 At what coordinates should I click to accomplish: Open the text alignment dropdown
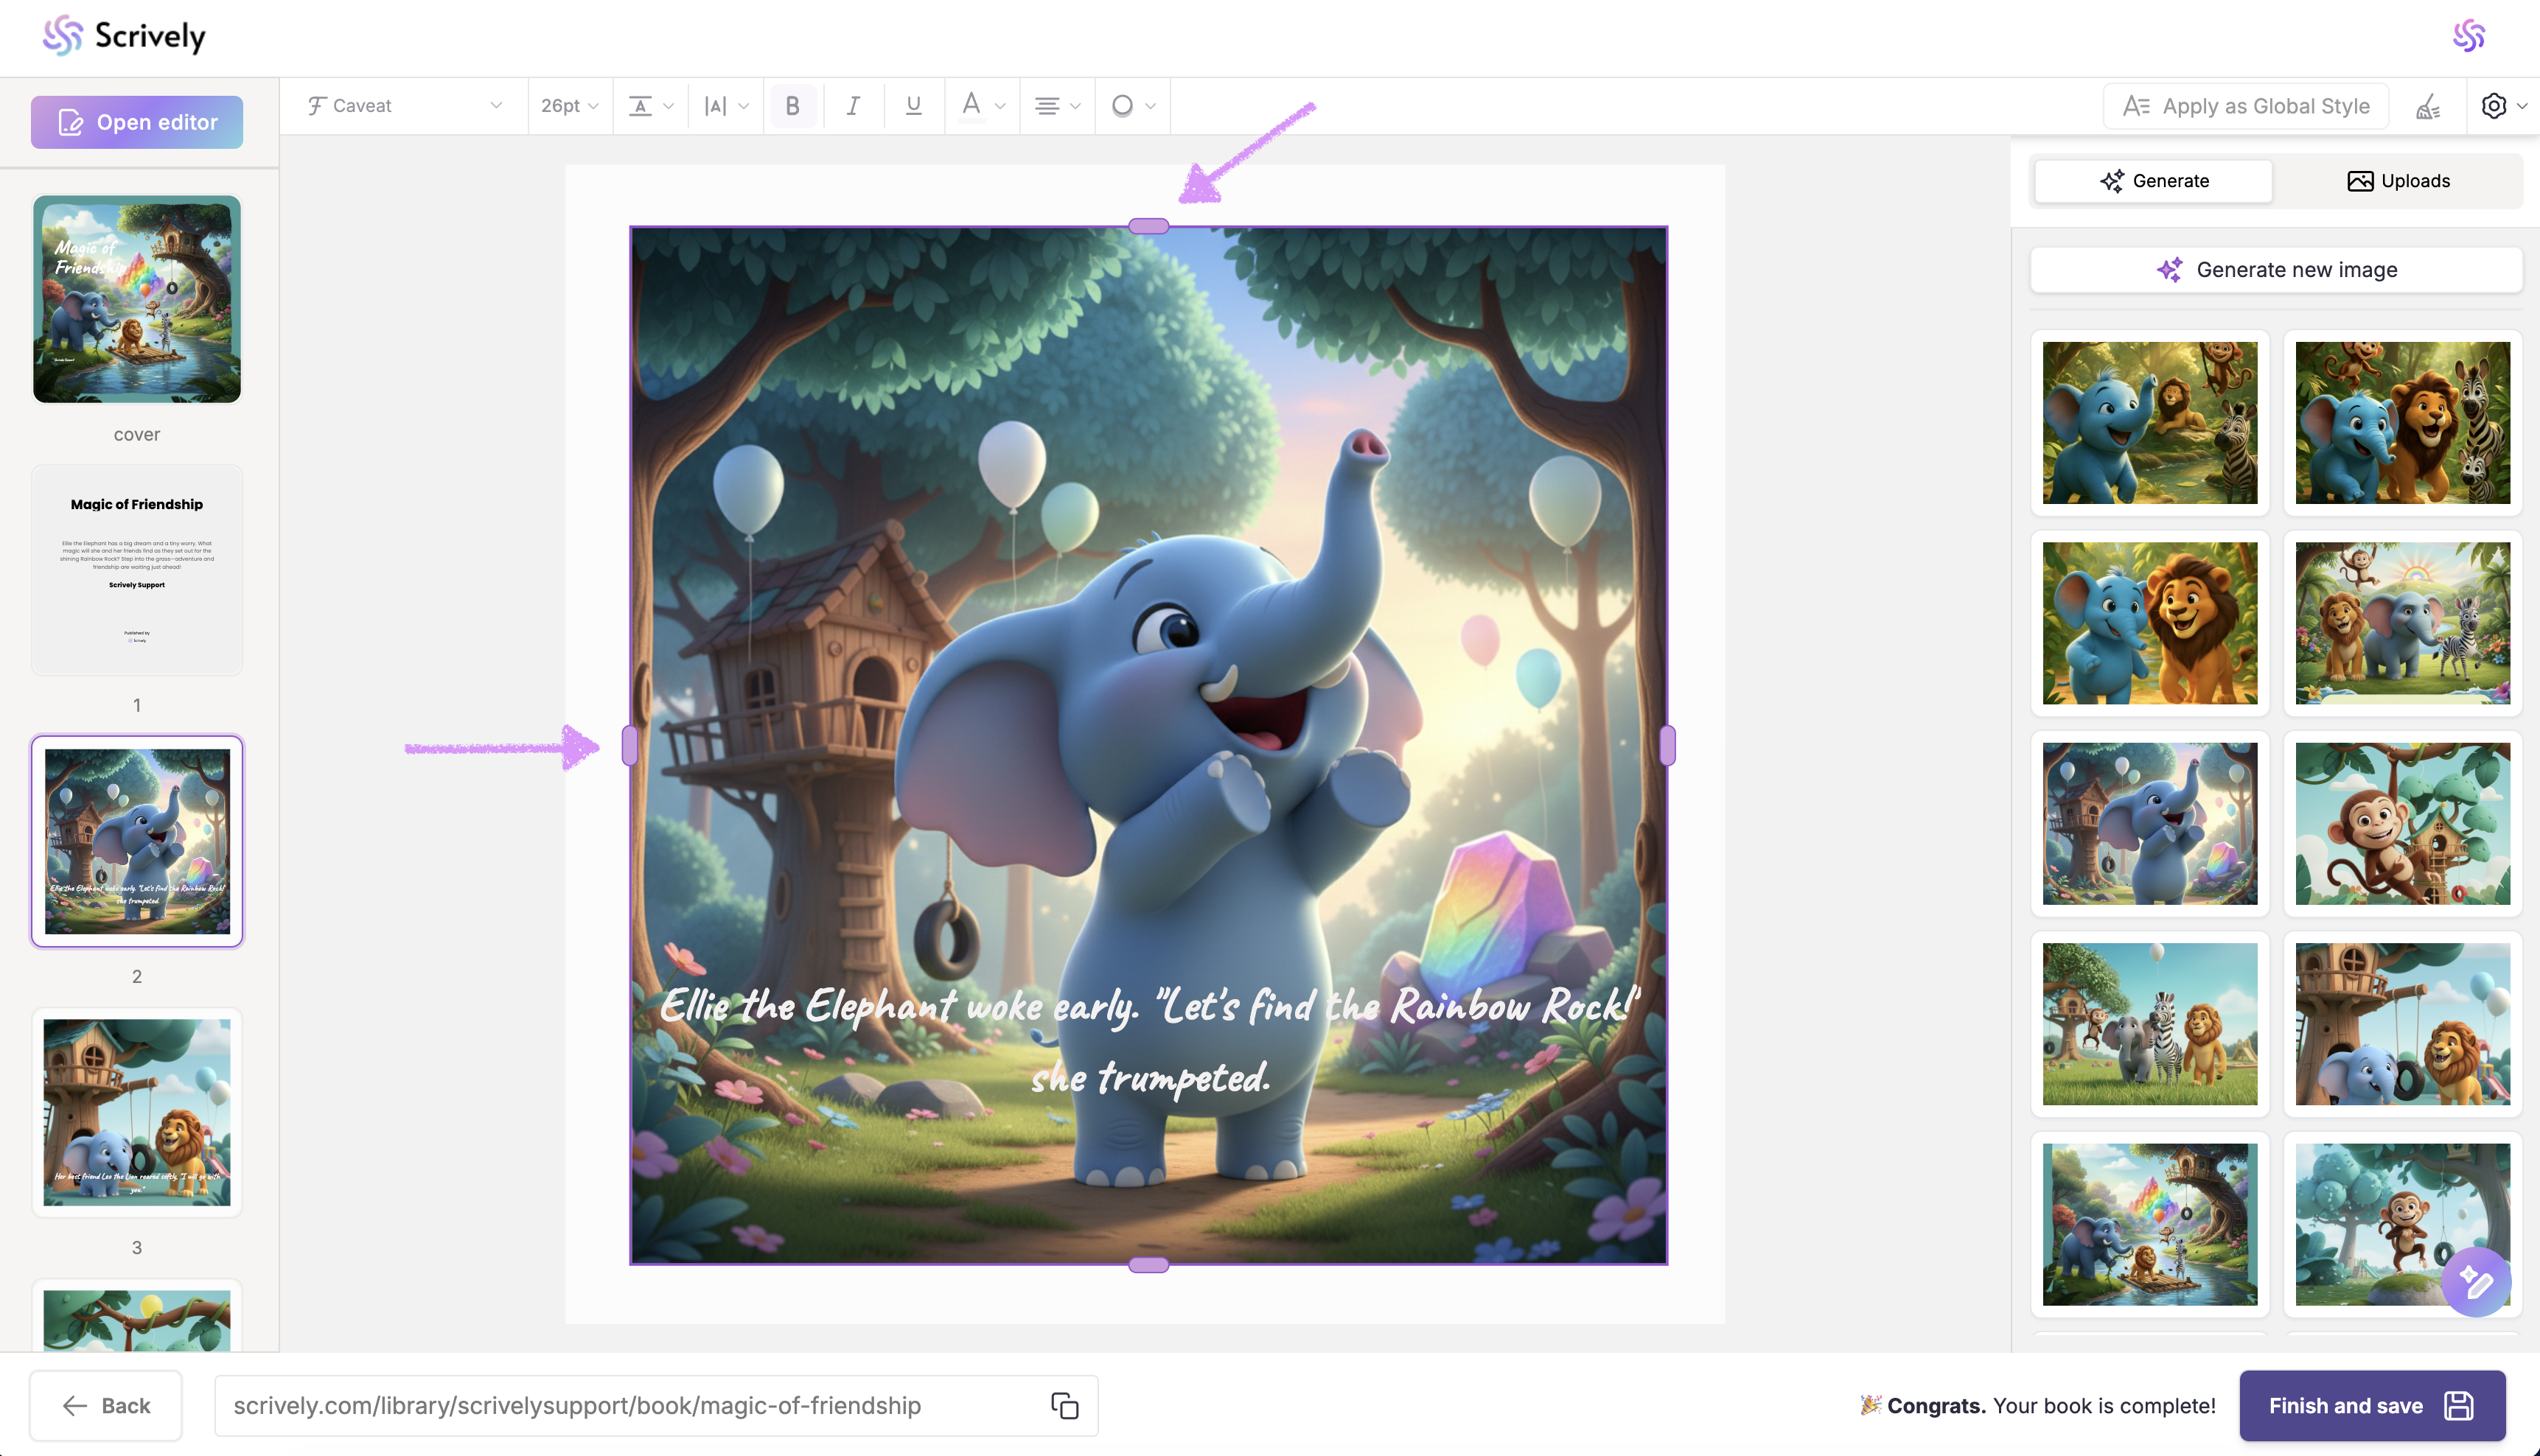pyautogui.click(x=1057, y=106)
